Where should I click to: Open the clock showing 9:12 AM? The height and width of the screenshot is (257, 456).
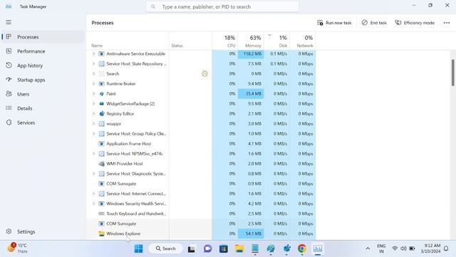point(430,248)
